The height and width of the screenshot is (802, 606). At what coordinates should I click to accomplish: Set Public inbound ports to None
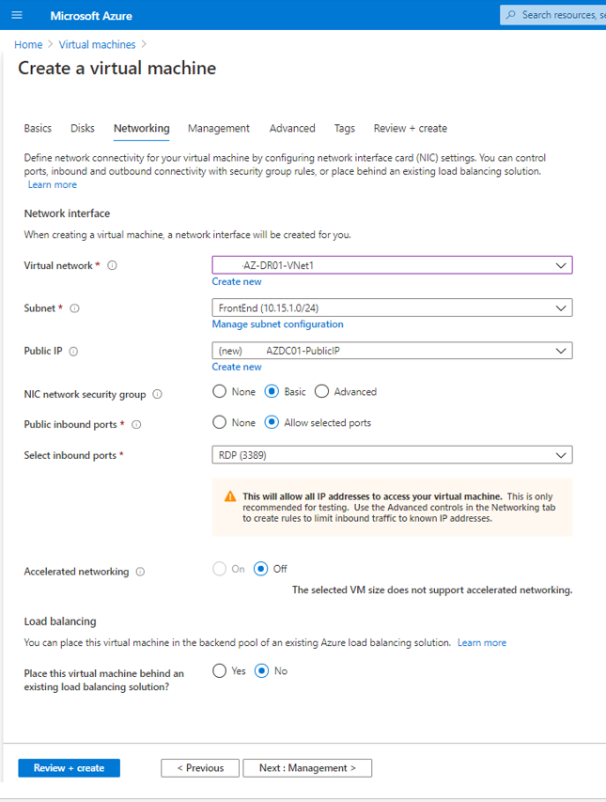220,423
